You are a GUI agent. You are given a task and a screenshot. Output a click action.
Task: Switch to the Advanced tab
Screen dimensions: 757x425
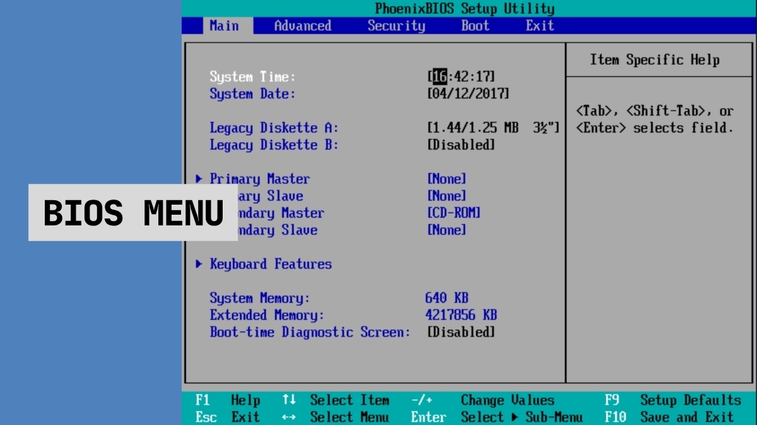point(303,26)
